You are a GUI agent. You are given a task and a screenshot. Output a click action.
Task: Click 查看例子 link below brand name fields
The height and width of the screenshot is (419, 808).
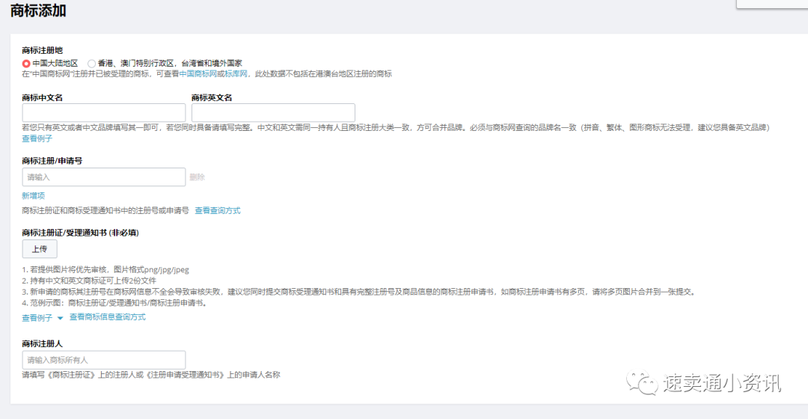(37, 138)
